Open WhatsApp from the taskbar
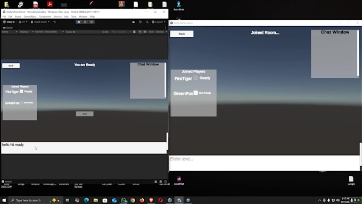Viewport: 362px width, 204px height. [124, 200]
